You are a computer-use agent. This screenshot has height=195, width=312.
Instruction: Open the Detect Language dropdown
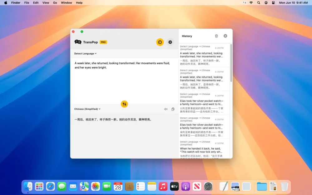[x=85, y=53]
